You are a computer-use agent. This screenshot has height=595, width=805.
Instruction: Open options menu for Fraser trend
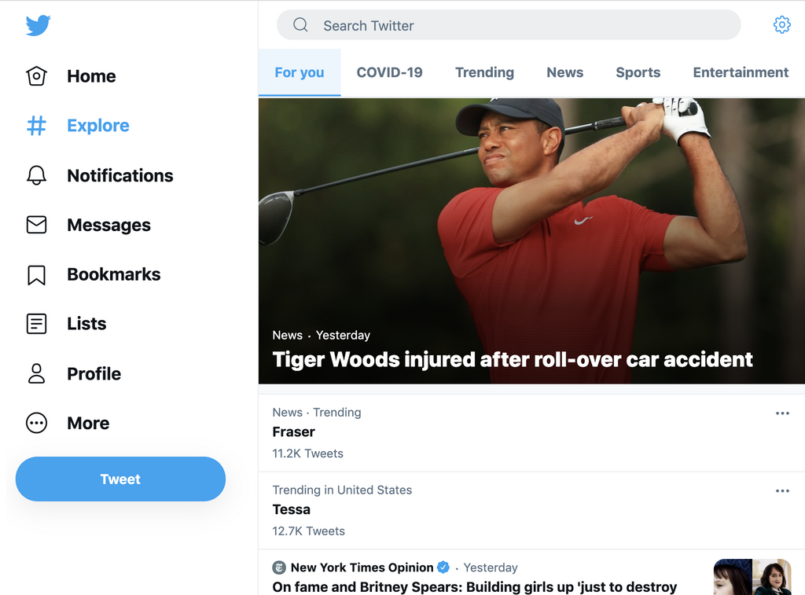pos(782,413)
